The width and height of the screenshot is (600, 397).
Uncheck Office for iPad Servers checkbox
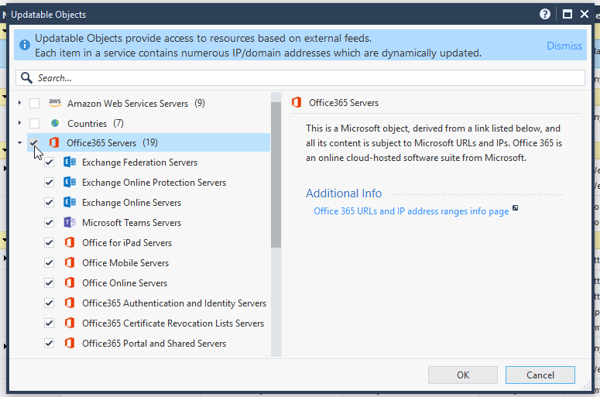click(x=49, y=242)
